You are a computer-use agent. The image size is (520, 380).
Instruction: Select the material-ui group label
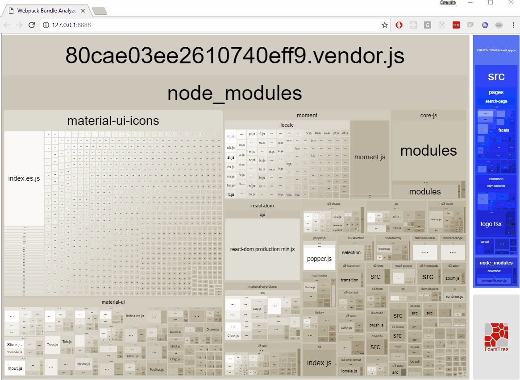[x=113, y=302]
